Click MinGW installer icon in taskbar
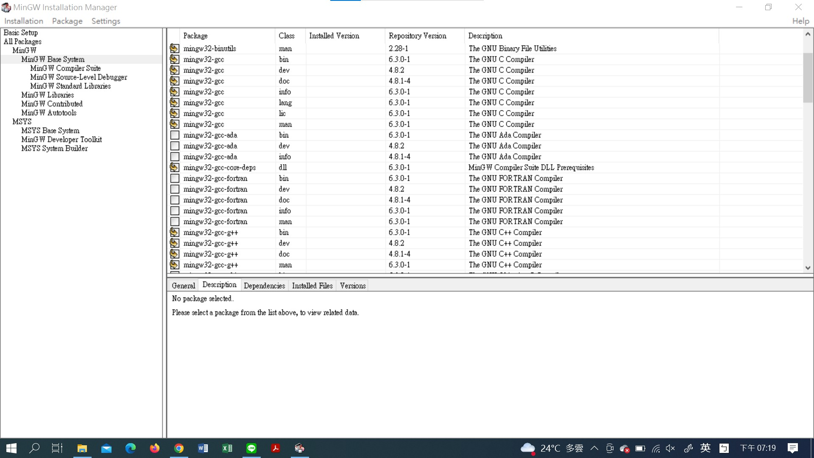 pyautogui.click(x=300, y=448)
